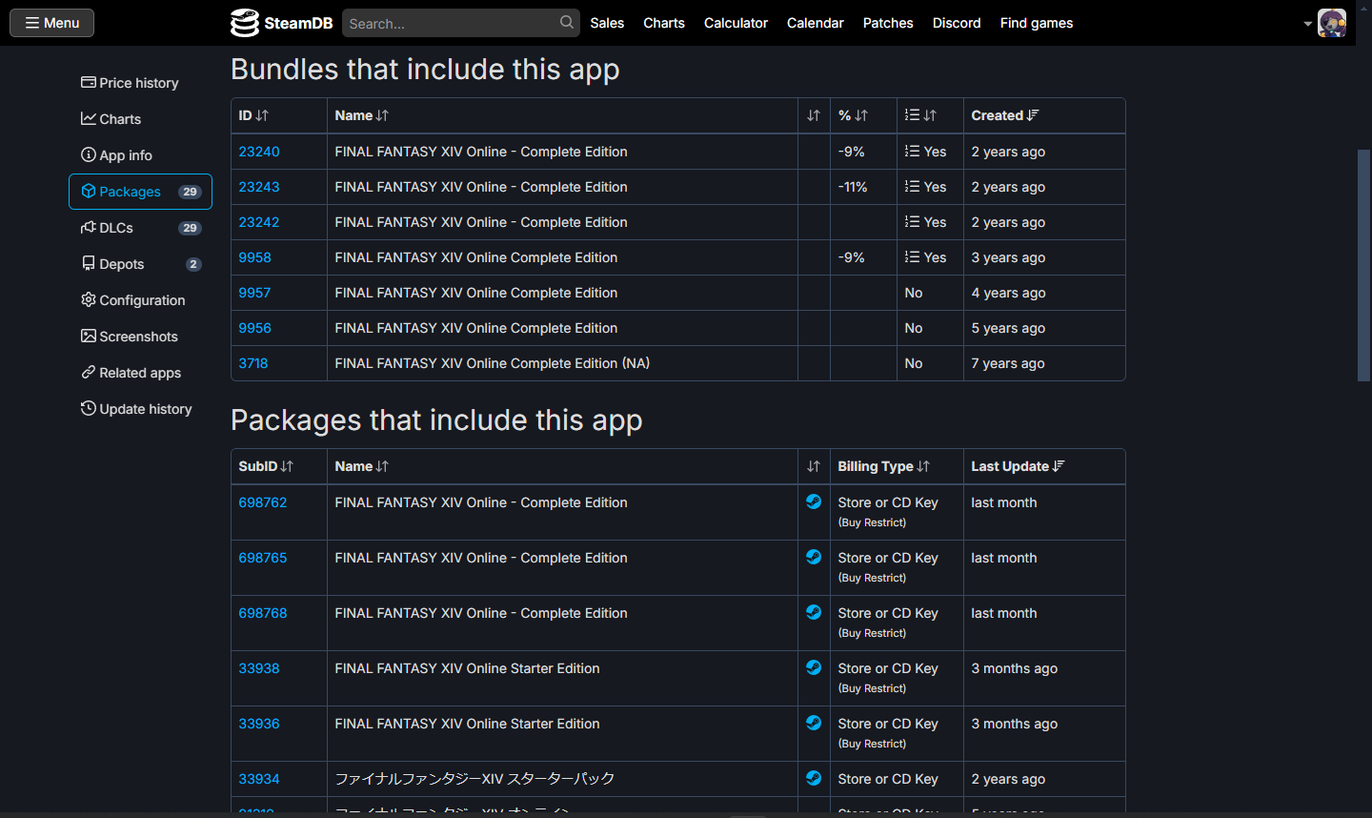The height and width of the screenshot is (818, 1372).
Task: Open the user avatar profile
Action: 1331,23
